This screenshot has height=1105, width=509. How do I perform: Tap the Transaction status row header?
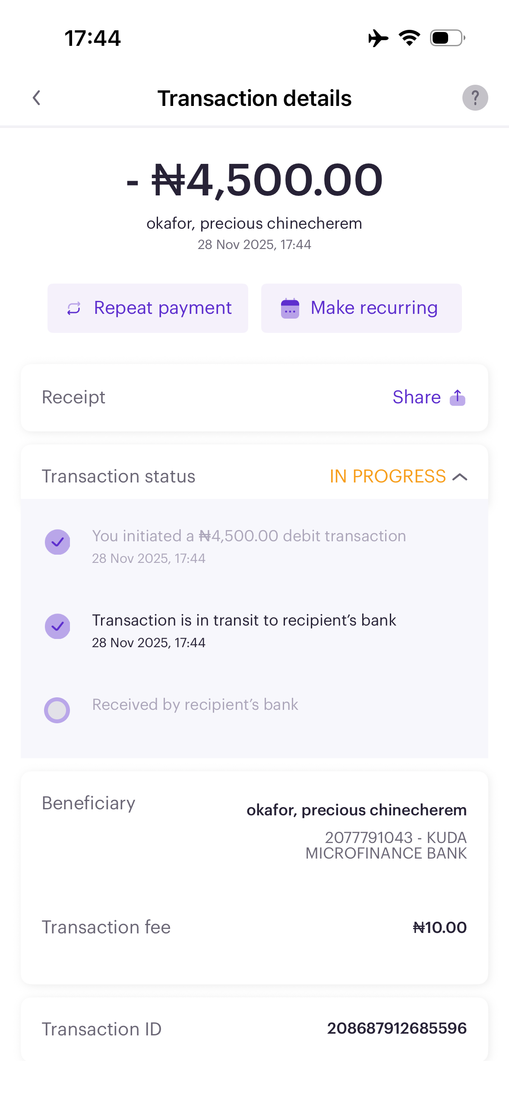(x=118, y=476)
